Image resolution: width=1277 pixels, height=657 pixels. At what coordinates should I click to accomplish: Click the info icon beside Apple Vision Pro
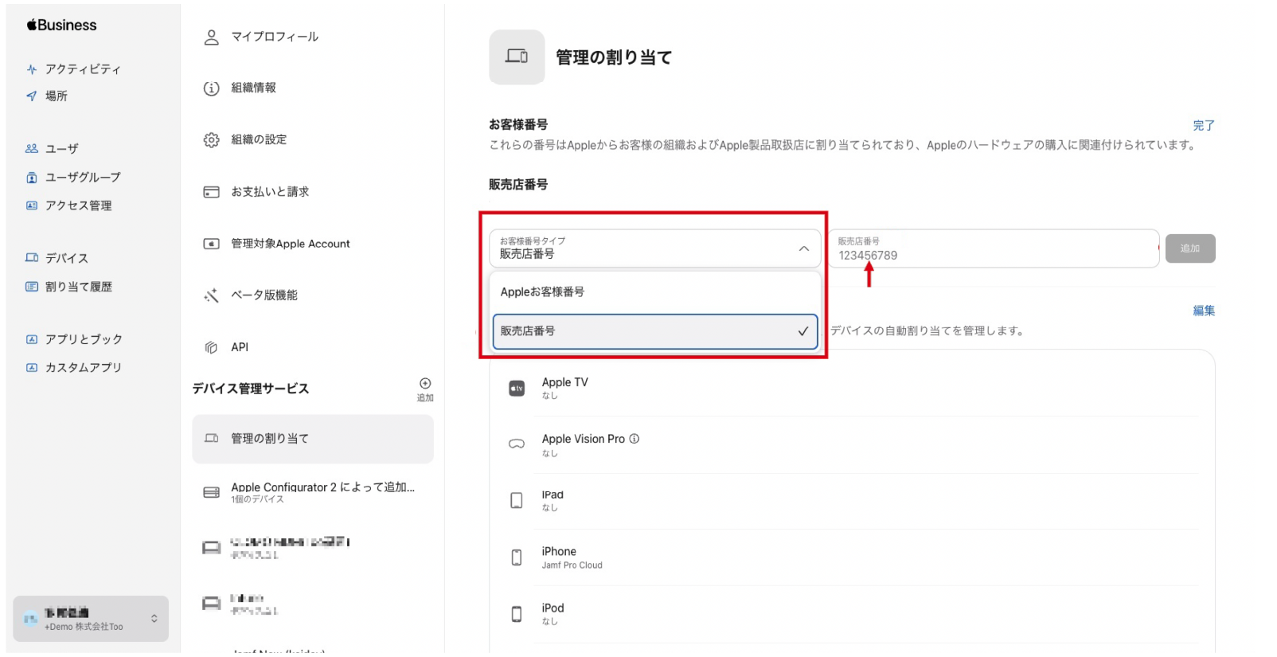(634, 439)
